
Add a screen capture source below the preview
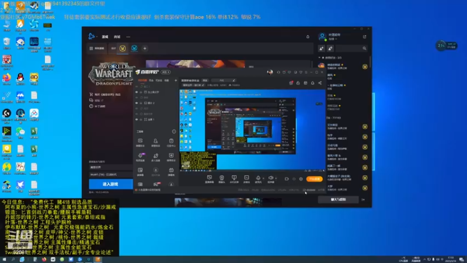[x=210, y=179]
